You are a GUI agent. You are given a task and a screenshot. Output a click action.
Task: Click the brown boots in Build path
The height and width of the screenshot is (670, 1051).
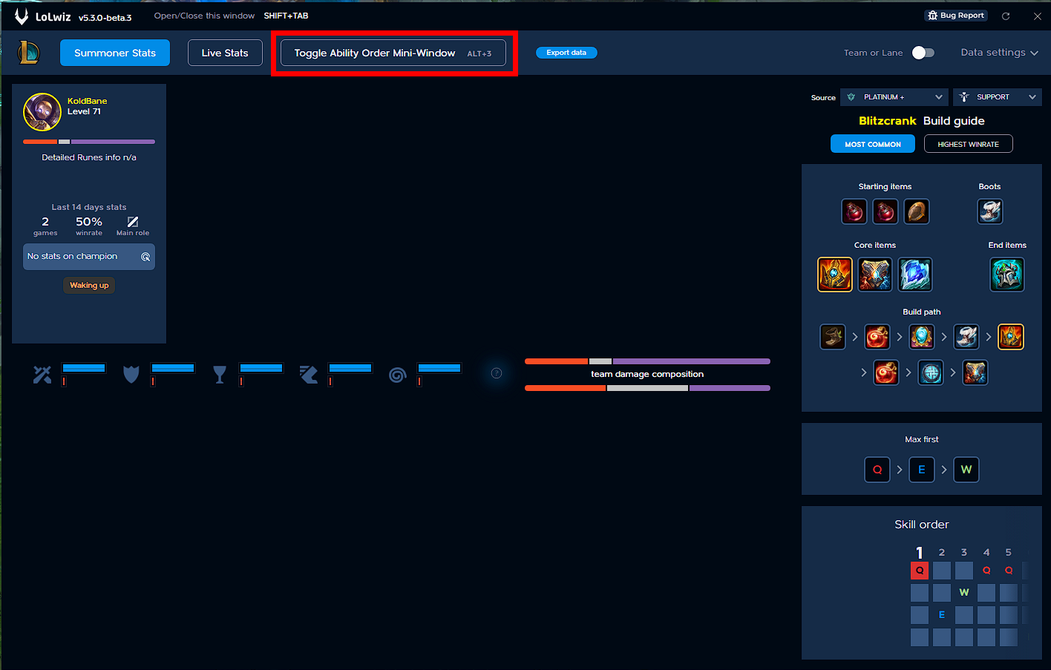pyautogui.click(x=833, y=337)
